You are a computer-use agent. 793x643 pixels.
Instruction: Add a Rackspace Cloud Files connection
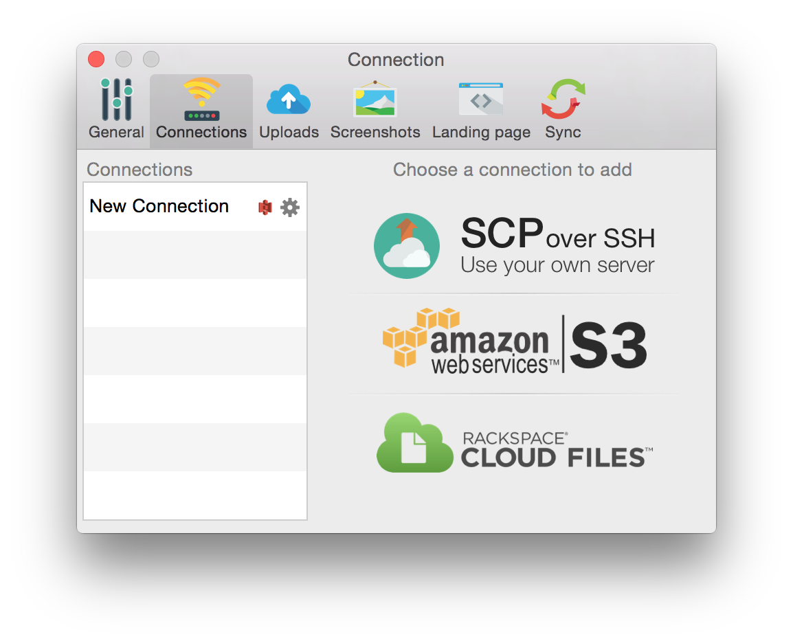click(514, 443)
